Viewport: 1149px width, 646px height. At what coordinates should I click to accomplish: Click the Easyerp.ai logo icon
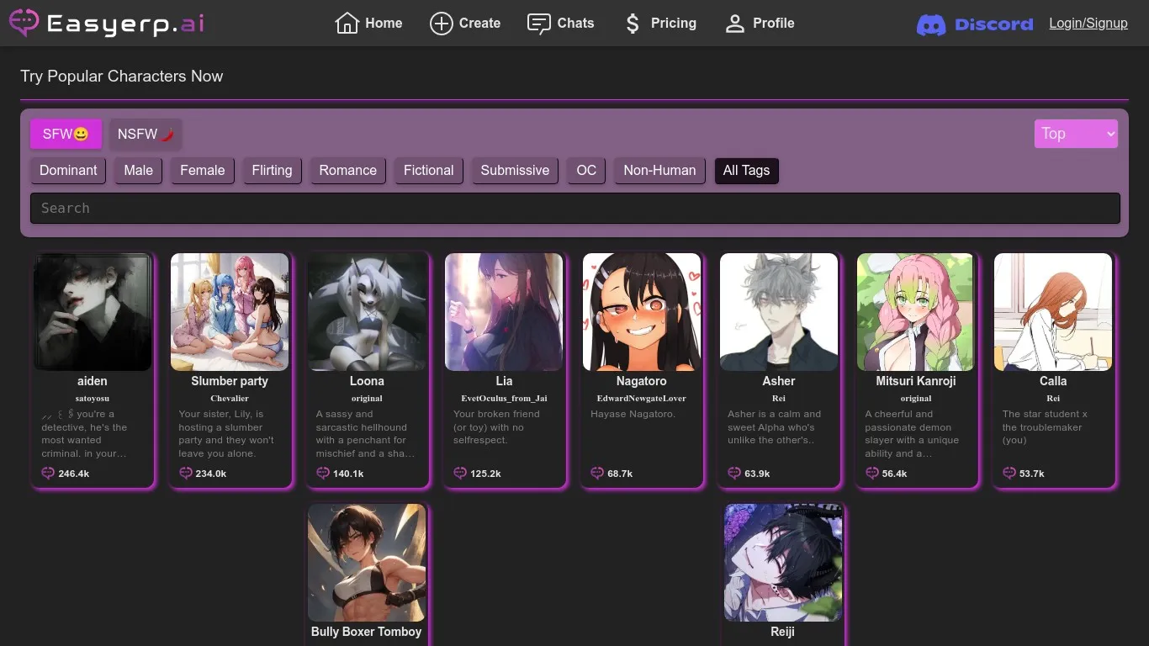[x=24, y=23]
